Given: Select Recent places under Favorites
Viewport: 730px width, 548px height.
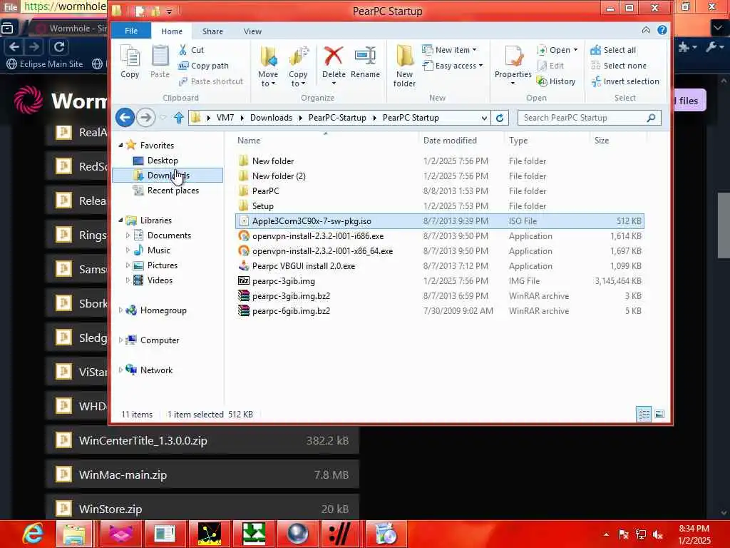Looking at the screenshot, I should pyautogui.click(x=173, y=190).
